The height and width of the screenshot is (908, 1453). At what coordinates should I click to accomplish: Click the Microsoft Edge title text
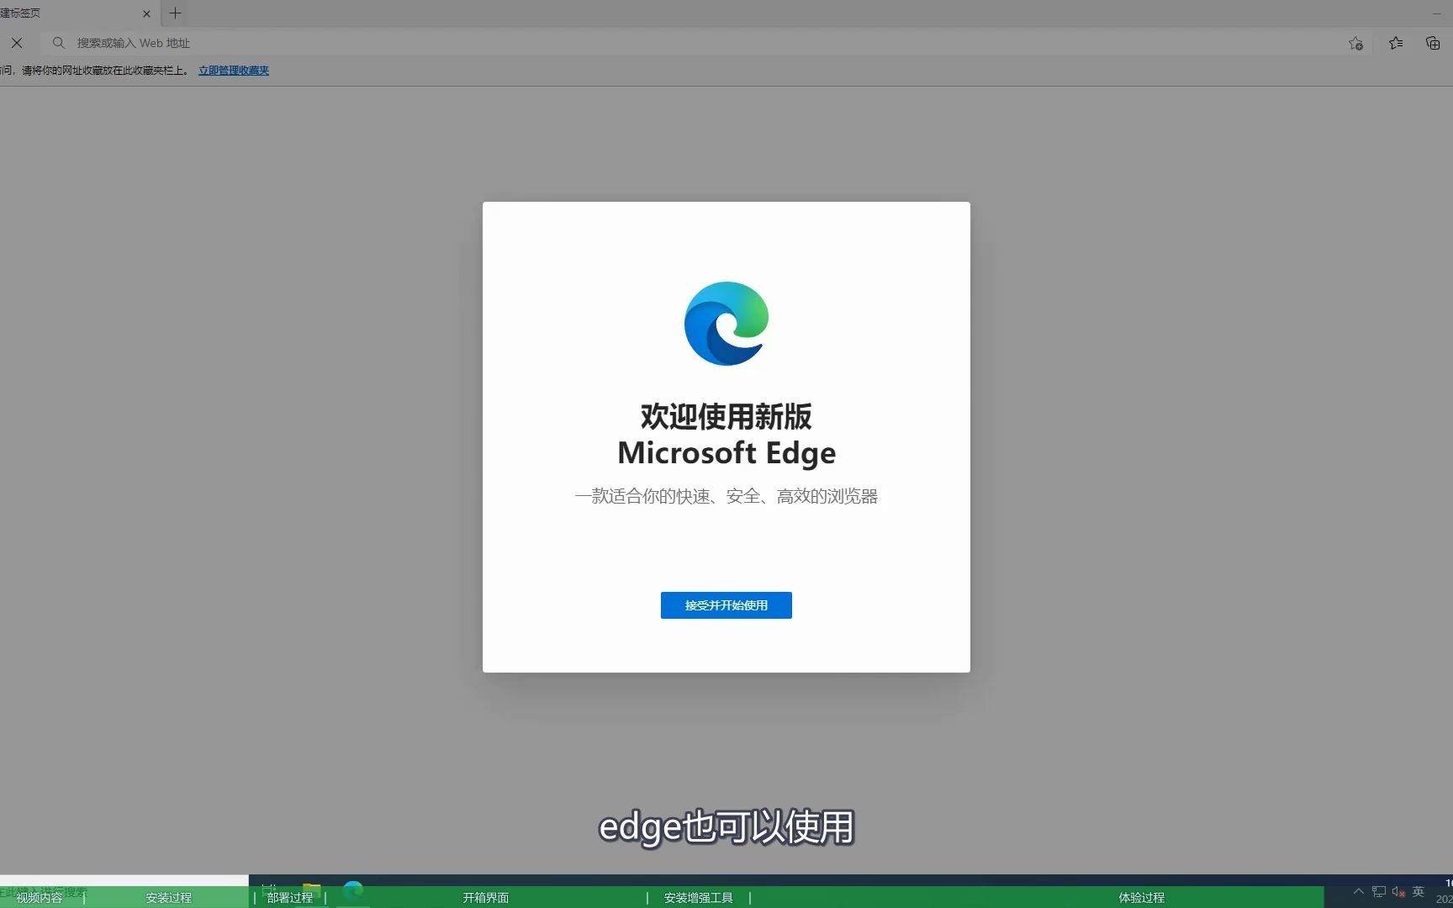coord(726,453)
